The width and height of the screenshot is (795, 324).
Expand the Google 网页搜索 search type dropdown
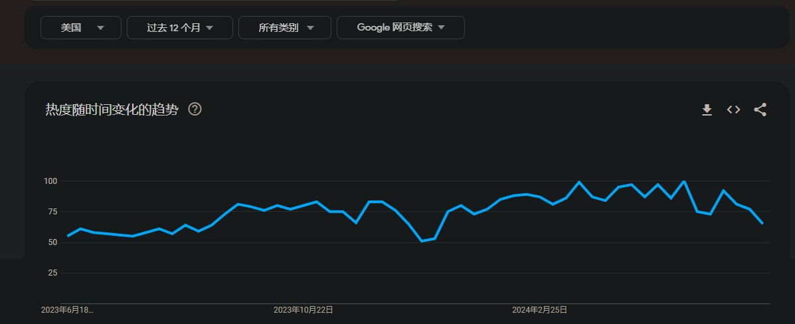click(400, 27)
